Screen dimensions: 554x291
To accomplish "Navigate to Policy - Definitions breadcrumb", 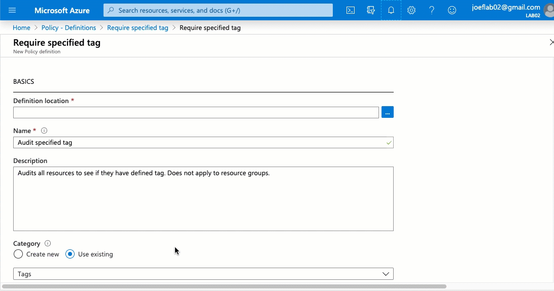I will tap(68, 28).
